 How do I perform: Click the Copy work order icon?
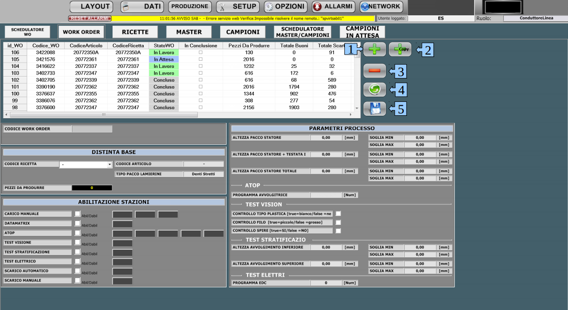(x=400, y=49)
